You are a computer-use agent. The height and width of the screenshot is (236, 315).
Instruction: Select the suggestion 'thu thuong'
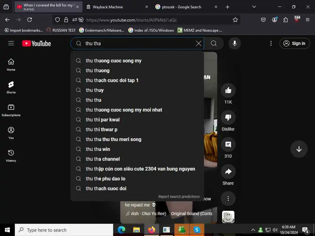pos(137,70)
